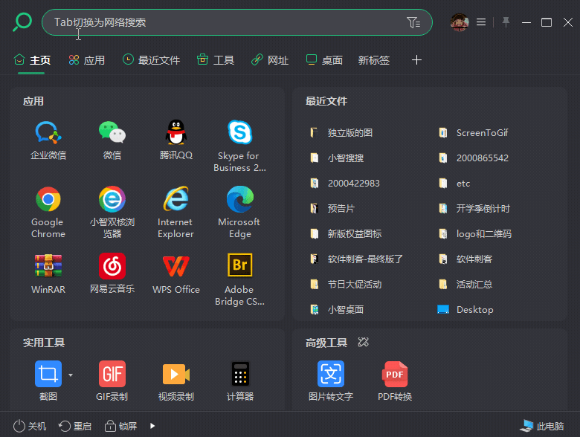Expand the 截图 dropdown arrow
The height and width of the screenshot is (437, 580).
(x=71, y=375)
